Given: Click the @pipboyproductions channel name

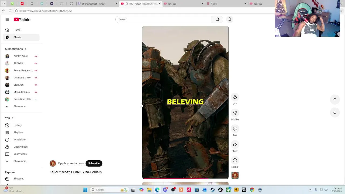Looking at the screenshot, I should point(71,164).
